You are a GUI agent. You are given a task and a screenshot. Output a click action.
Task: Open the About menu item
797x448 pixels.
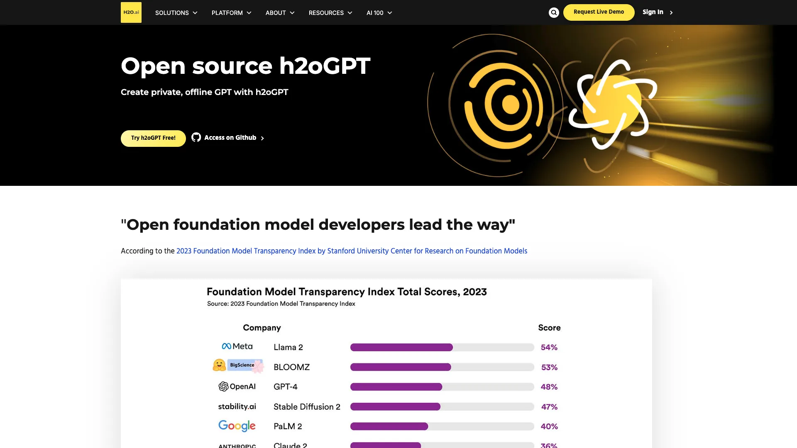pos(276,13)
